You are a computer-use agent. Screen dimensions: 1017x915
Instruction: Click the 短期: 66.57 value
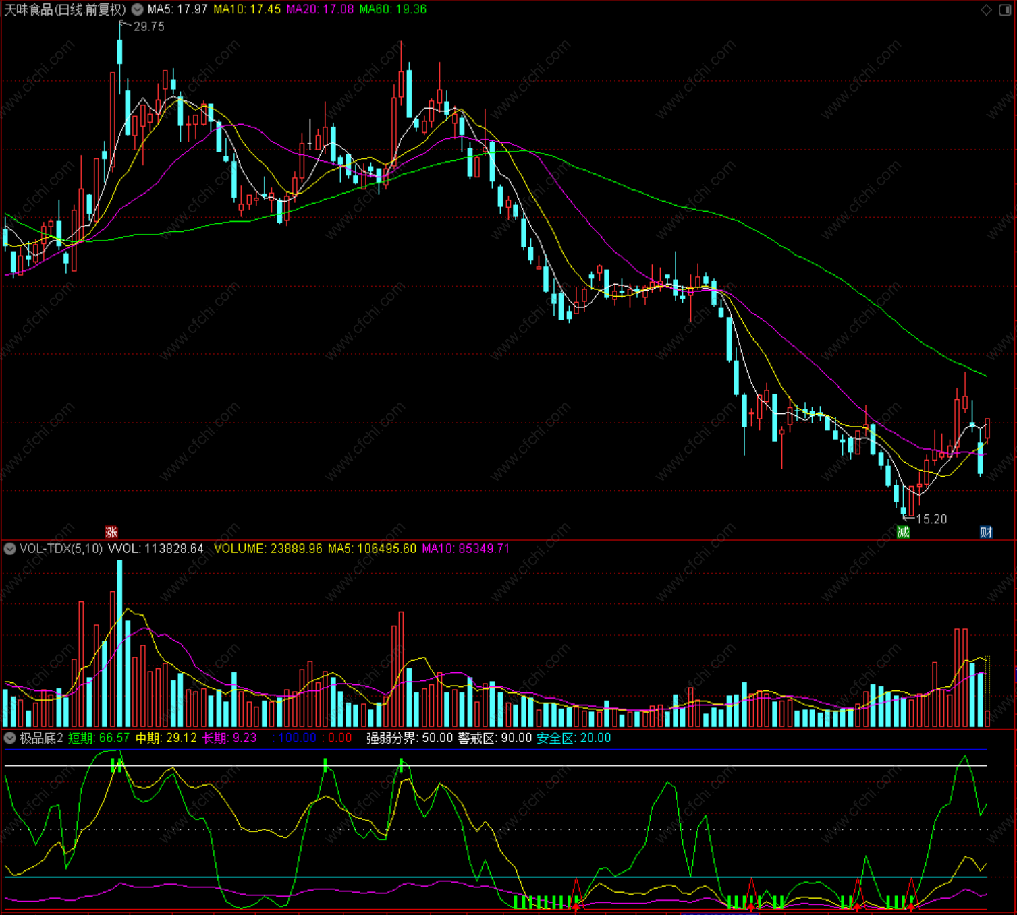(99, 738)
